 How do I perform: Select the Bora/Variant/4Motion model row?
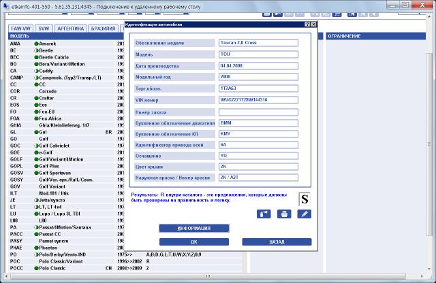pos(66,64)
